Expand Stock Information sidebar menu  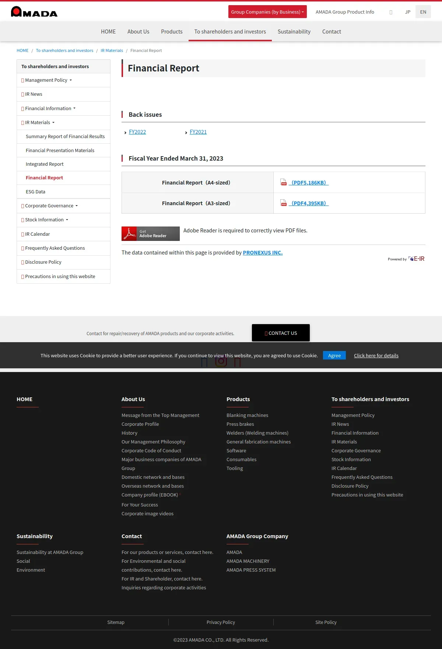coord(63,220)
